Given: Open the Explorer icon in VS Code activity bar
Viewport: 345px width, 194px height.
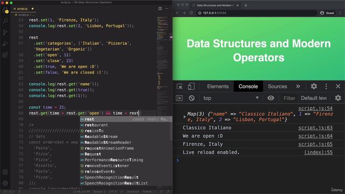Looking at the screenshot, I should [5, 10].
